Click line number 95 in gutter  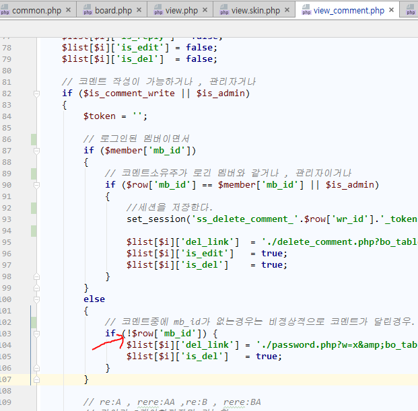[x=7, y=242]
